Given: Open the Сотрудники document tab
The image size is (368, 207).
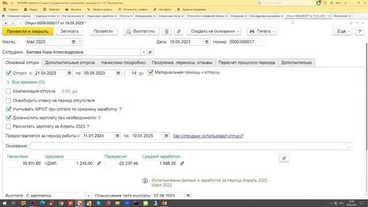Looking at the screenshot, I should pyautogui.click(x=238, y=16).
